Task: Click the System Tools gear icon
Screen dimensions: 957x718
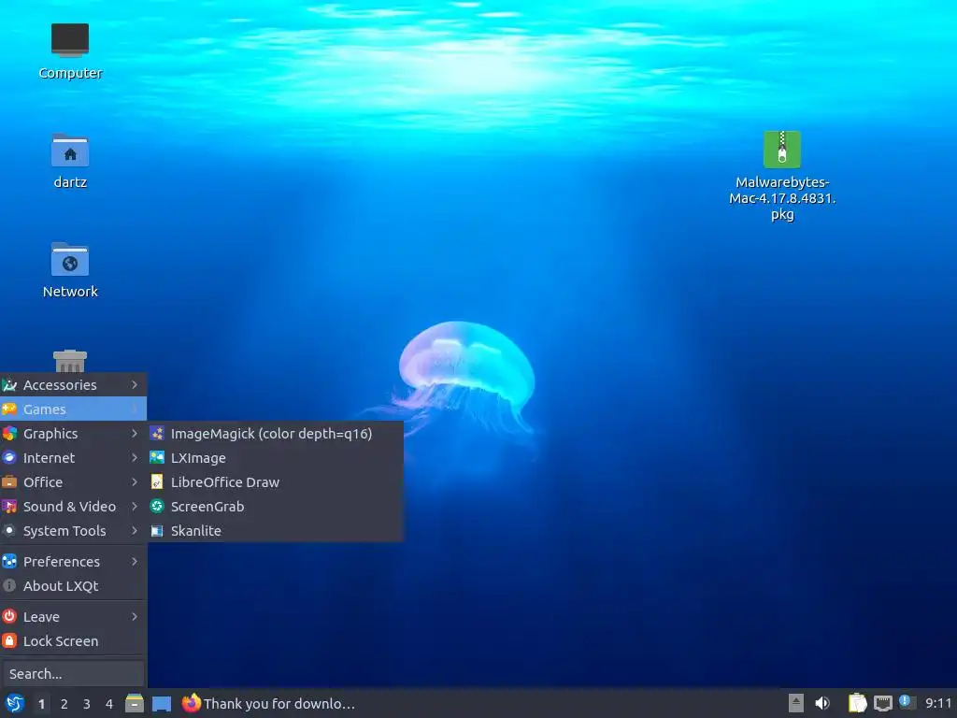Action: pos(9,531)
